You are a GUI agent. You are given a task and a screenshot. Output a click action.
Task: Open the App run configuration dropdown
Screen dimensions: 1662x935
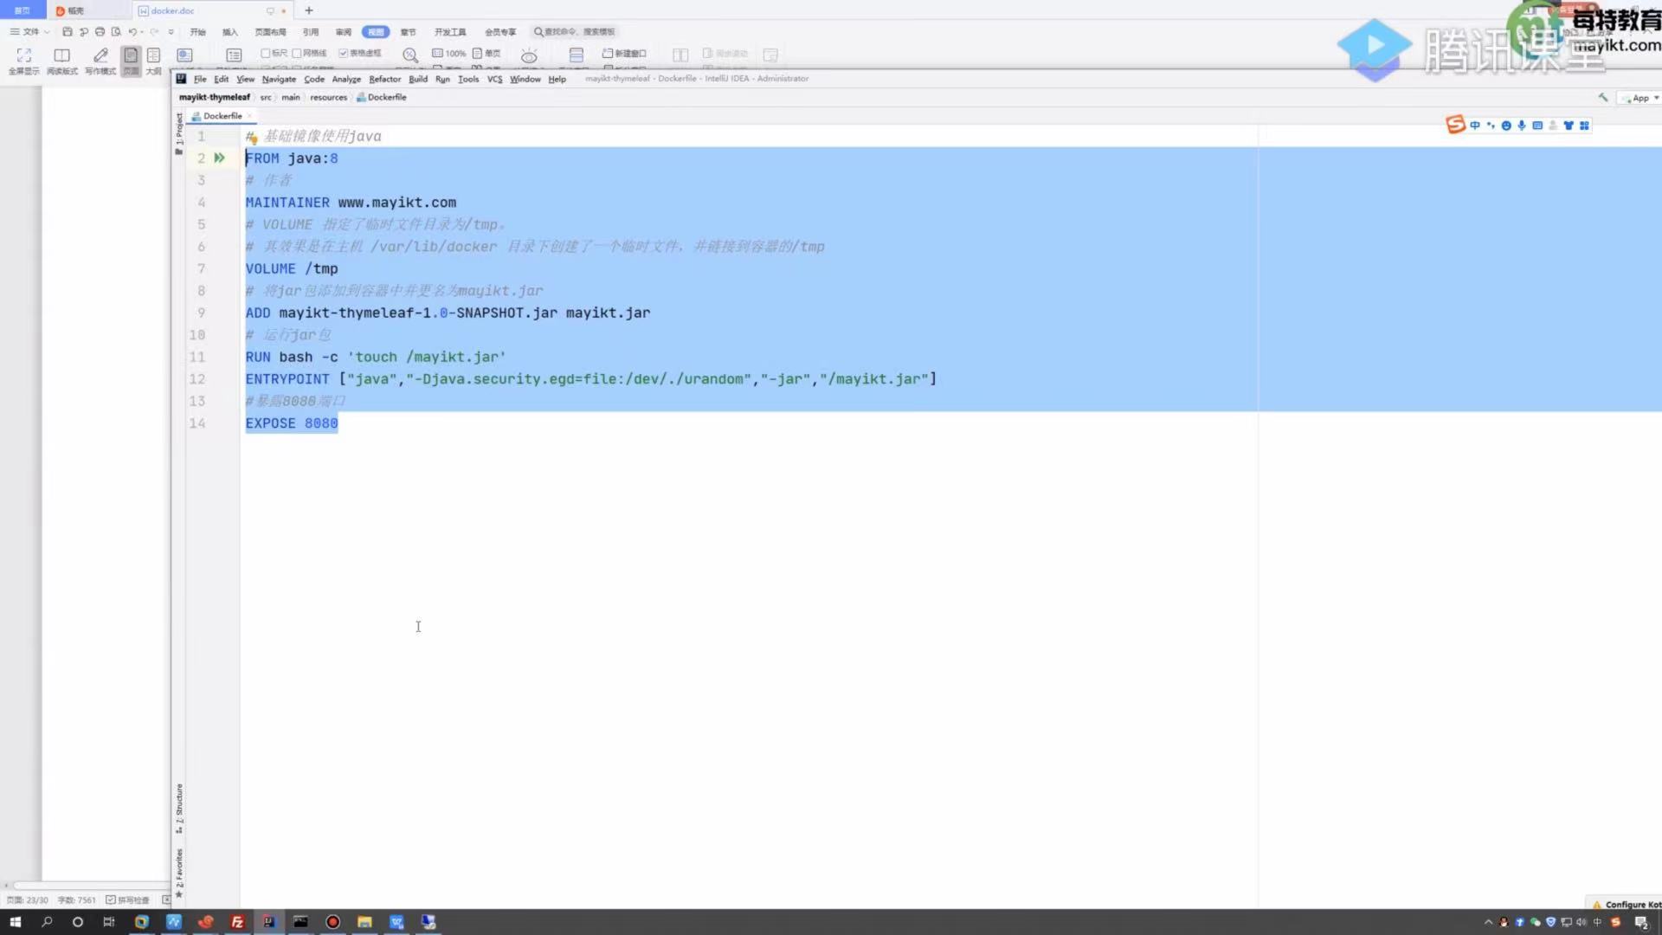(1642, 98)
